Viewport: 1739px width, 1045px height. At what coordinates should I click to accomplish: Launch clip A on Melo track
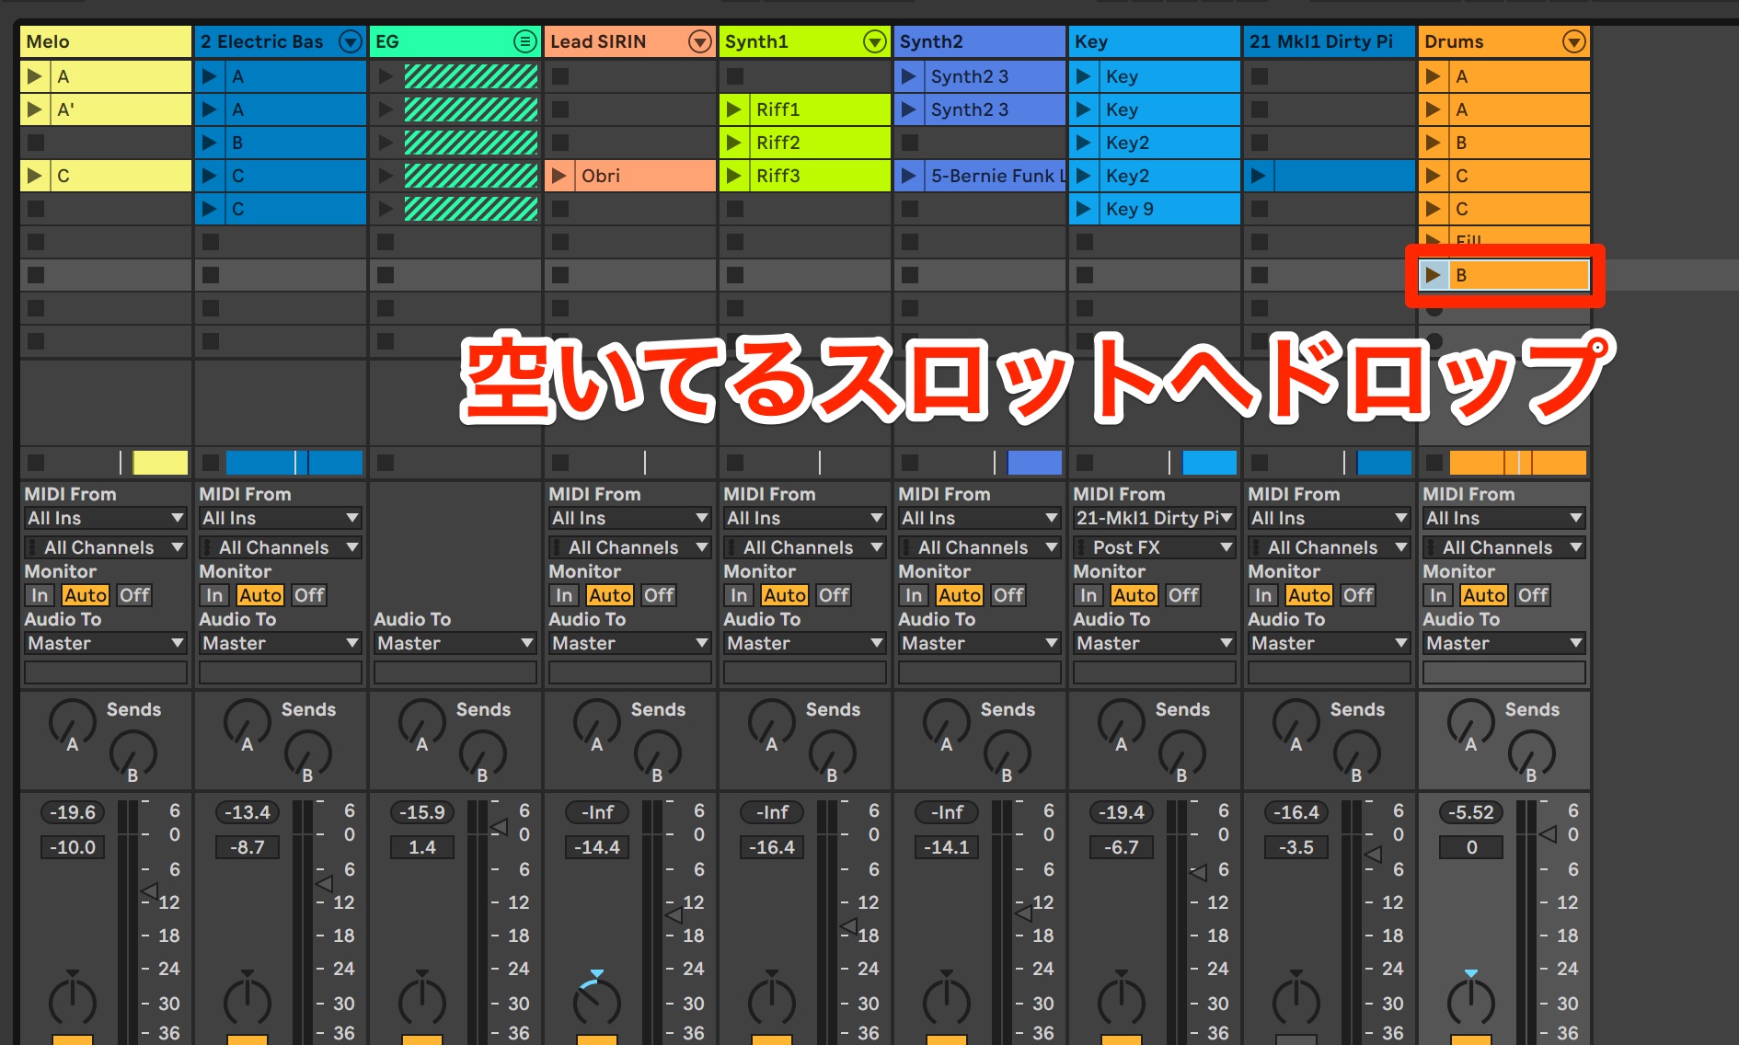[x=35, y=76]
